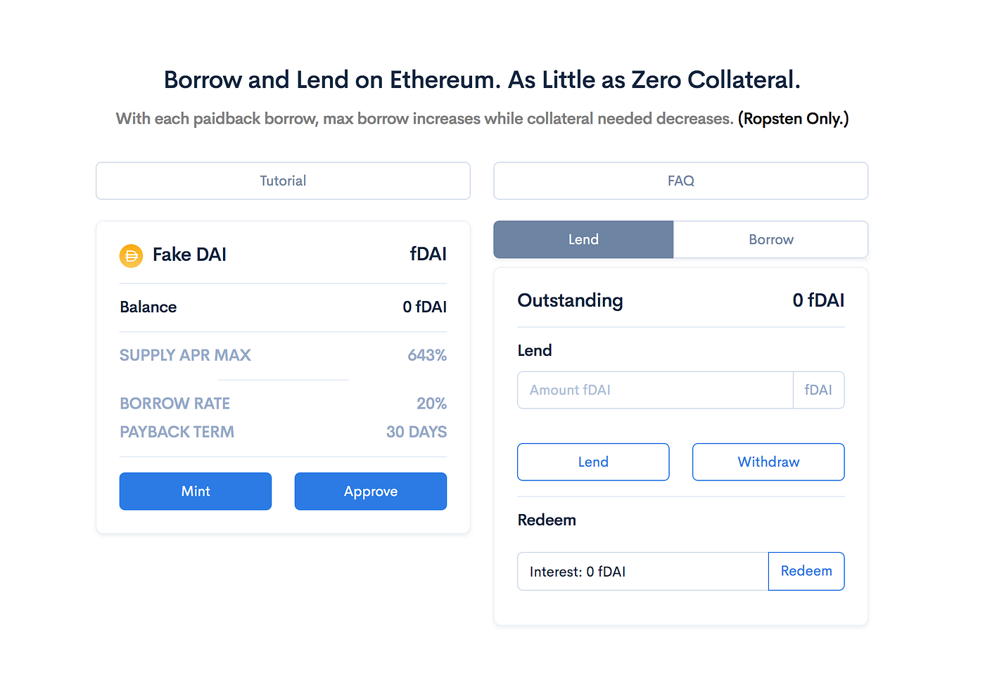
Task: Click the Fake DAI coin icon
Action: pos(131,255)
